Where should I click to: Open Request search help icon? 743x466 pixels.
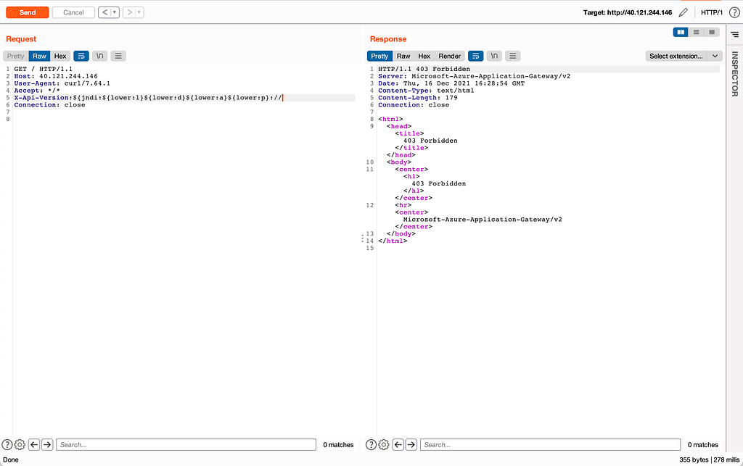click(7, 445)
